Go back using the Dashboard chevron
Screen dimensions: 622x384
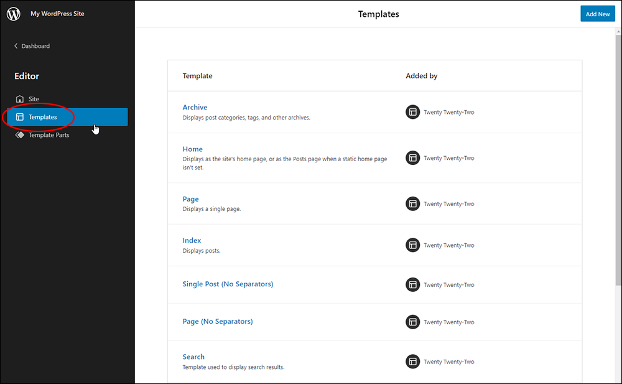click(16, 45)
